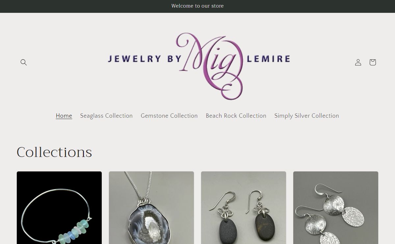Click the LEMIRE portion of the logo
395x244 pixels.
click(268, 59)
